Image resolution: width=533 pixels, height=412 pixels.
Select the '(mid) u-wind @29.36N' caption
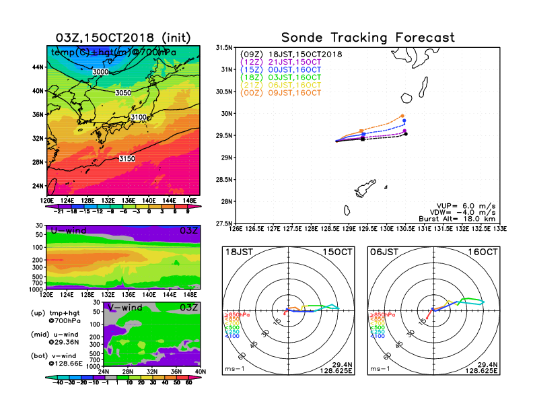pos(55,338)
